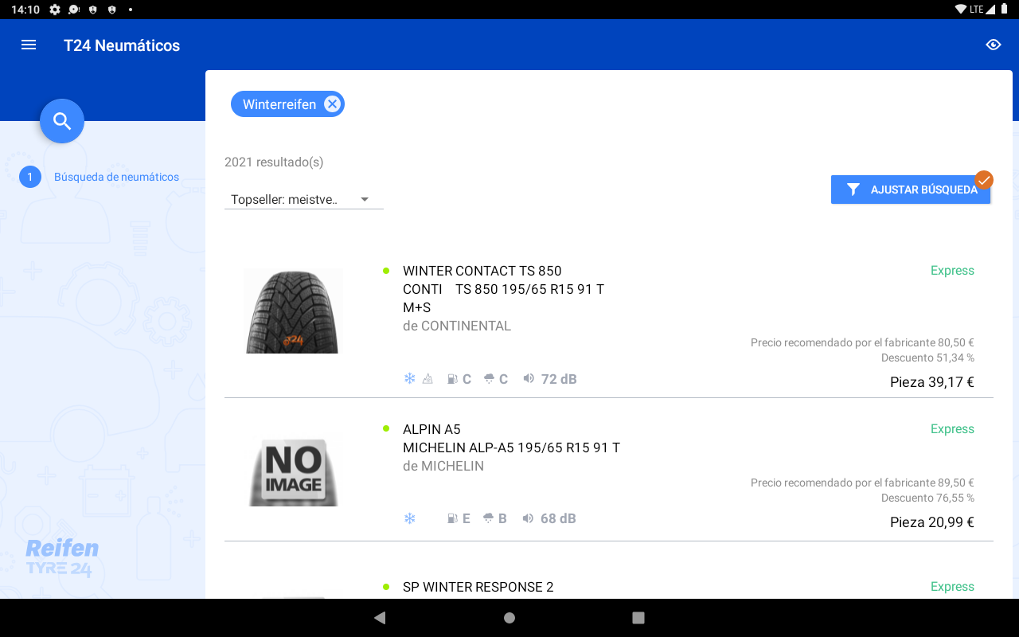Click de MICHELIN brand text
This screenshot has width=1019, height=637.
pos(443,466)
